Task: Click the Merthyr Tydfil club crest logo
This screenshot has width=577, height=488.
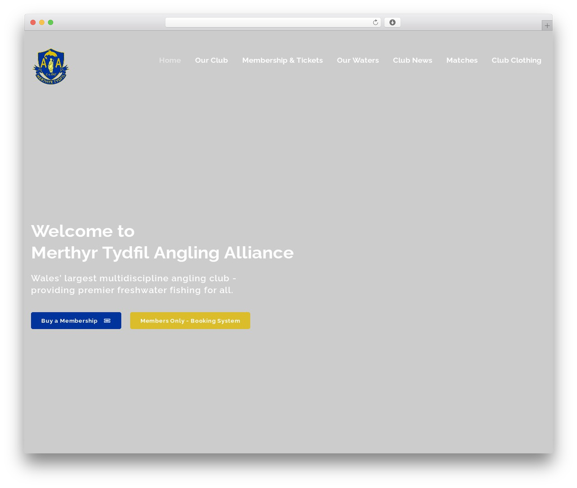Action: point(51,67)
